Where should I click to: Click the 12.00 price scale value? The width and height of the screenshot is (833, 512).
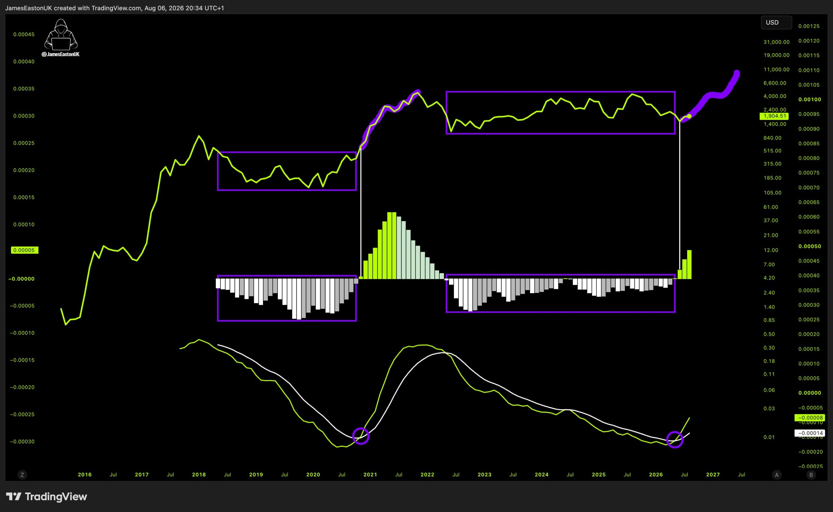771,250
